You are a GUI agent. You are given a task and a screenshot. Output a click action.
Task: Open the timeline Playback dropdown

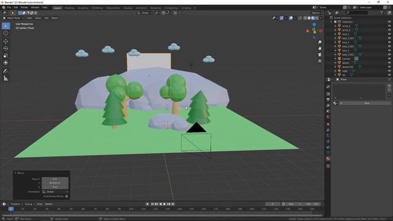[x=17, y=204]
